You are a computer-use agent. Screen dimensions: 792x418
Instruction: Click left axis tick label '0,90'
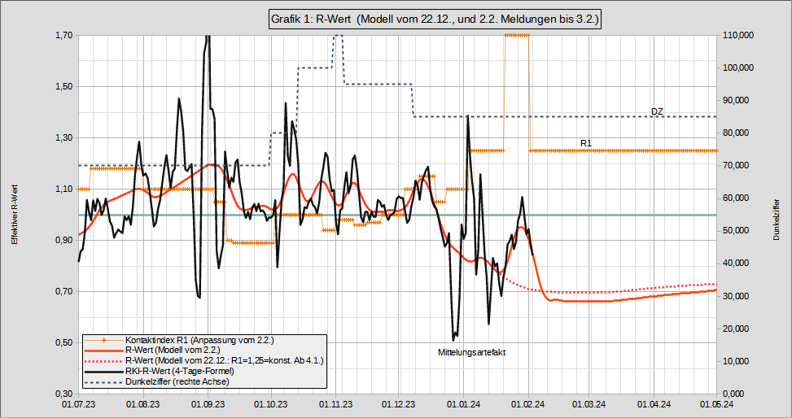pyautogui.click(x=63, y=240)
